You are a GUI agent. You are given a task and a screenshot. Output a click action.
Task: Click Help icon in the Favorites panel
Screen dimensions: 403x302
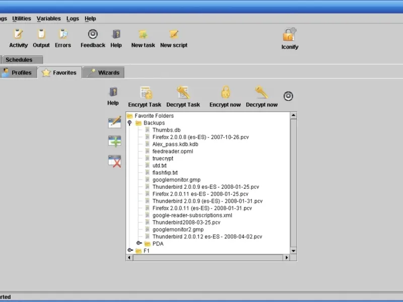point(113,92)
